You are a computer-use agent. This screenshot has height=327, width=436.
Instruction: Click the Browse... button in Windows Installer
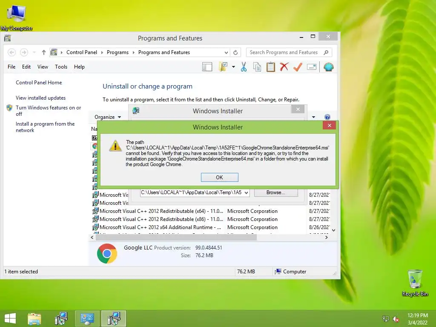(275, 192)
